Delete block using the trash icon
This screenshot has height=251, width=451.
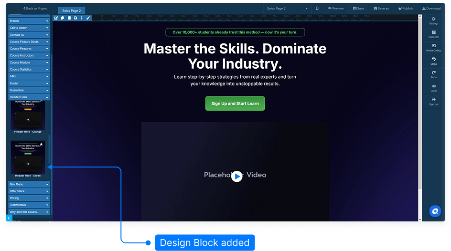point(69,18)
